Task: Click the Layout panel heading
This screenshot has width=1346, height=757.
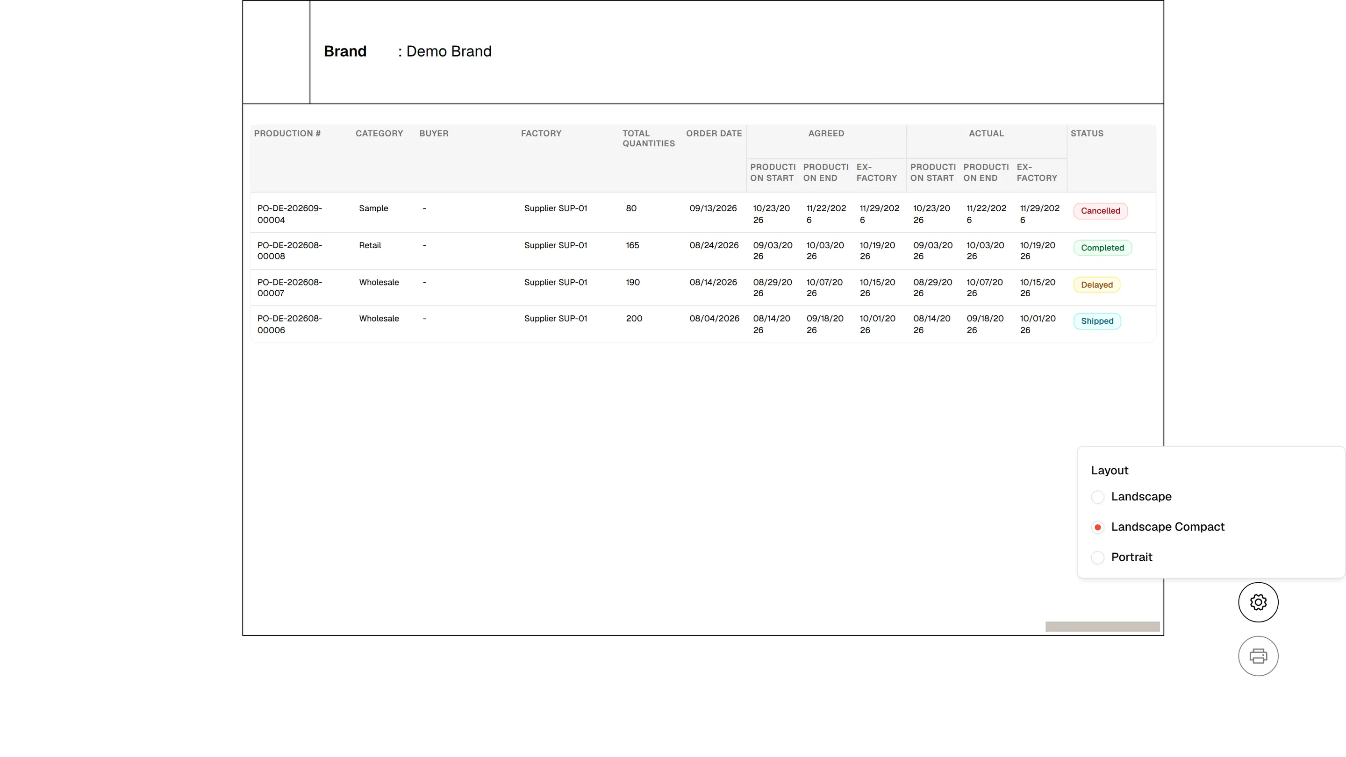Action: (x=1110, y=470)
